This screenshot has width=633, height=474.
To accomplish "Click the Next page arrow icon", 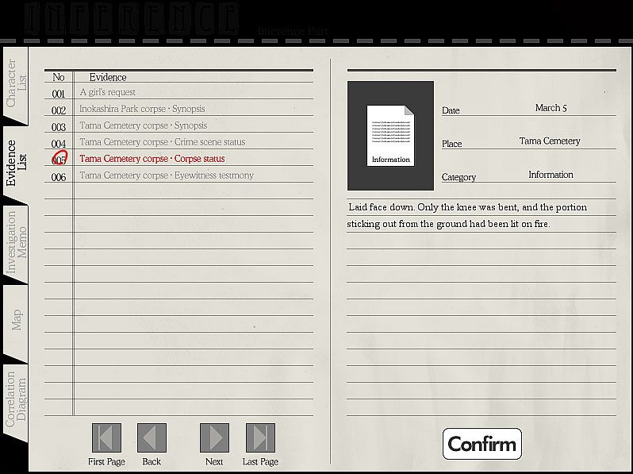I will point(214,437).
